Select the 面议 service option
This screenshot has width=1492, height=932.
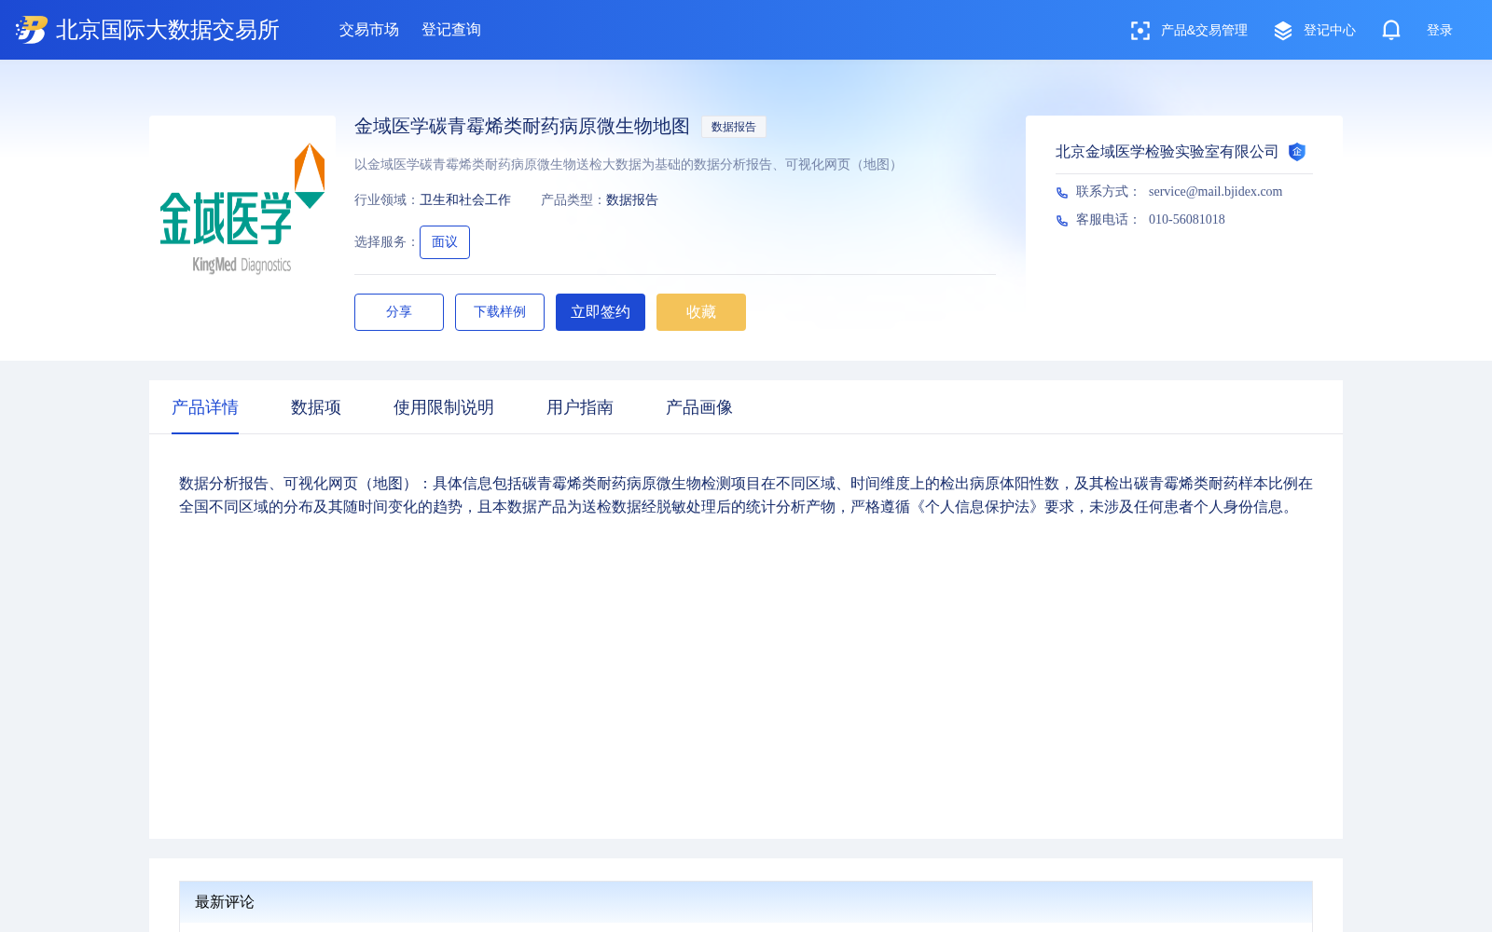point(445,242)
